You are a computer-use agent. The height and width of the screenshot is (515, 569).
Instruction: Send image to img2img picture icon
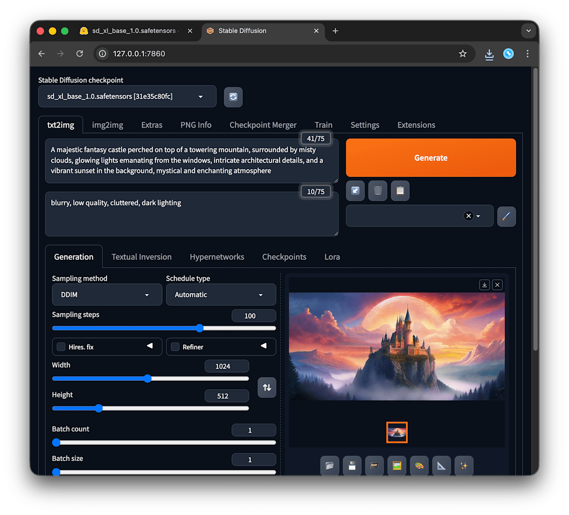[x=397, y=466]
